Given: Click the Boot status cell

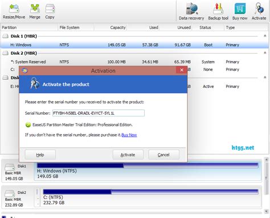Looking at the screenshot, I should (208, 45).
